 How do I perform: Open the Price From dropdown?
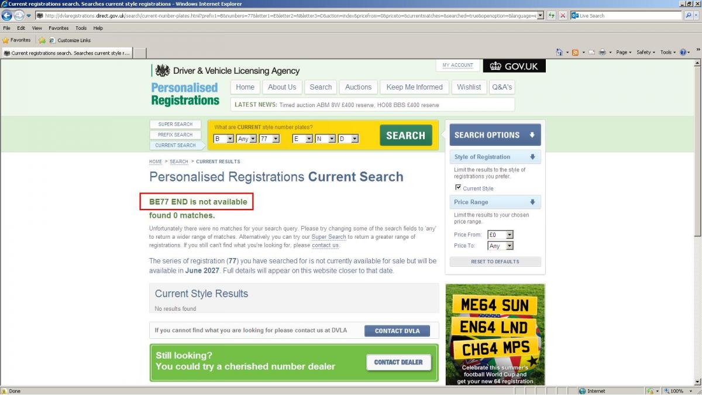point(500,235)
